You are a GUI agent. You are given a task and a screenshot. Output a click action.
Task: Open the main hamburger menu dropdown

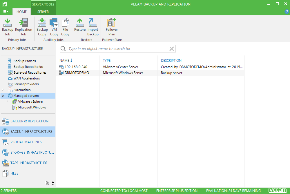pos(6,12)
